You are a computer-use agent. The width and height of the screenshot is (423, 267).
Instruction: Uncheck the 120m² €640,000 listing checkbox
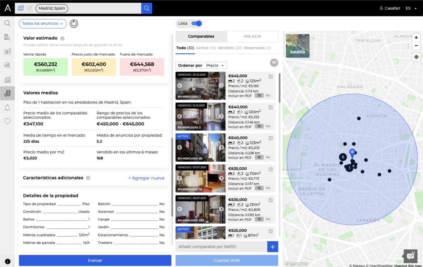point(271,107)
